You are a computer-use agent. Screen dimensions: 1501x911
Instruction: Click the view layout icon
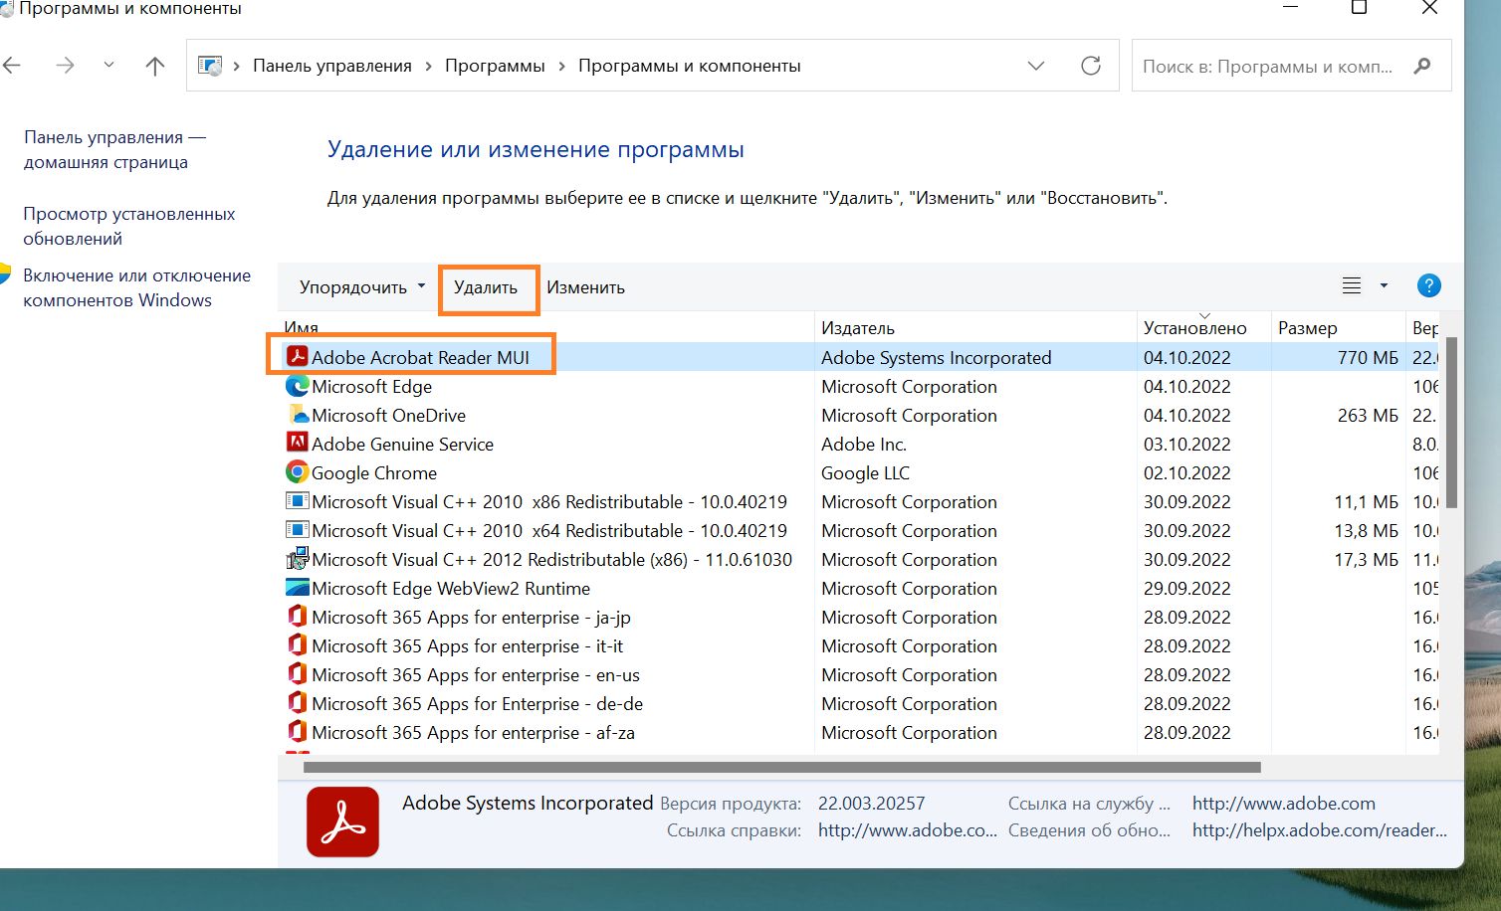1352,286
